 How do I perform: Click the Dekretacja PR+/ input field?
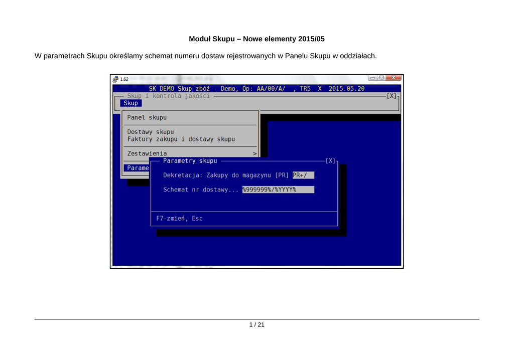[x=303, y=175]
